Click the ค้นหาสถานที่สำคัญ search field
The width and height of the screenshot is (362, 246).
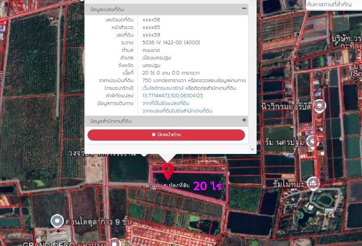click(333, 4)
